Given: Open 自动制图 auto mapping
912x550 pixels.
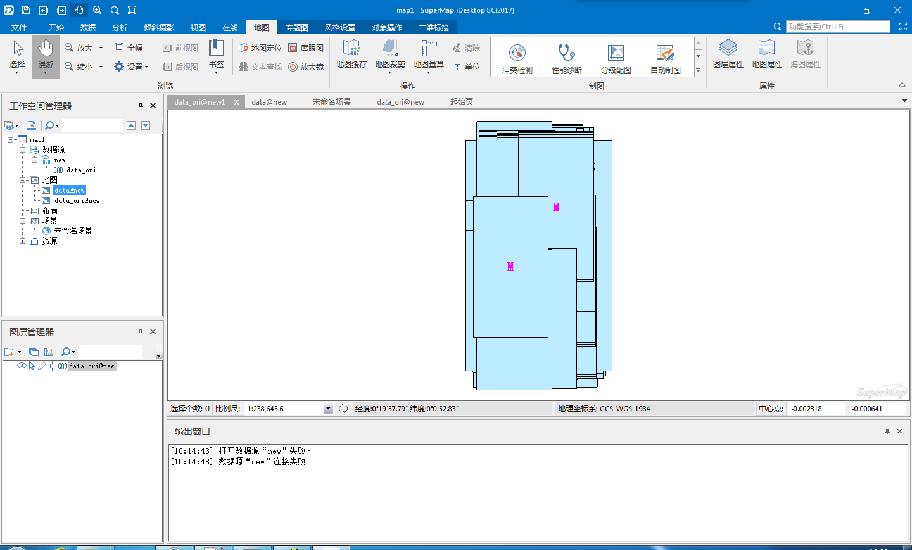Looking at the screenshot, I should coord(666,59).
